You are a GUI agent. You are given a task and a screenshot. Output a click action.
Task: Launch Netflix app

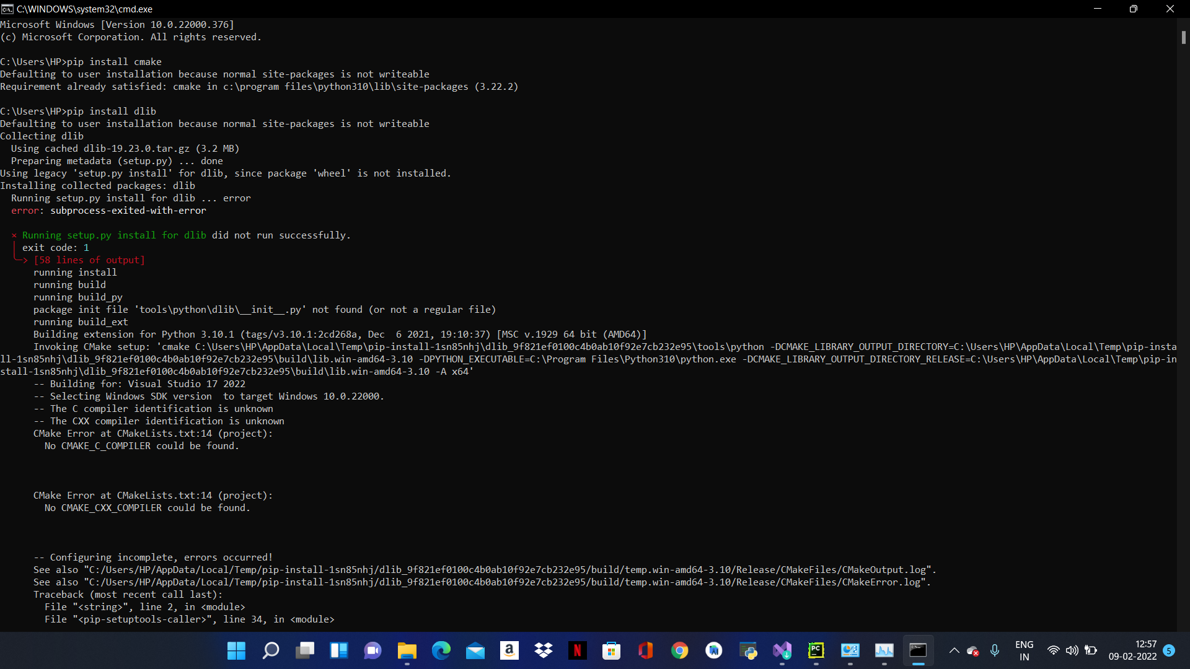pyautogui.click(x=578, y=650)
